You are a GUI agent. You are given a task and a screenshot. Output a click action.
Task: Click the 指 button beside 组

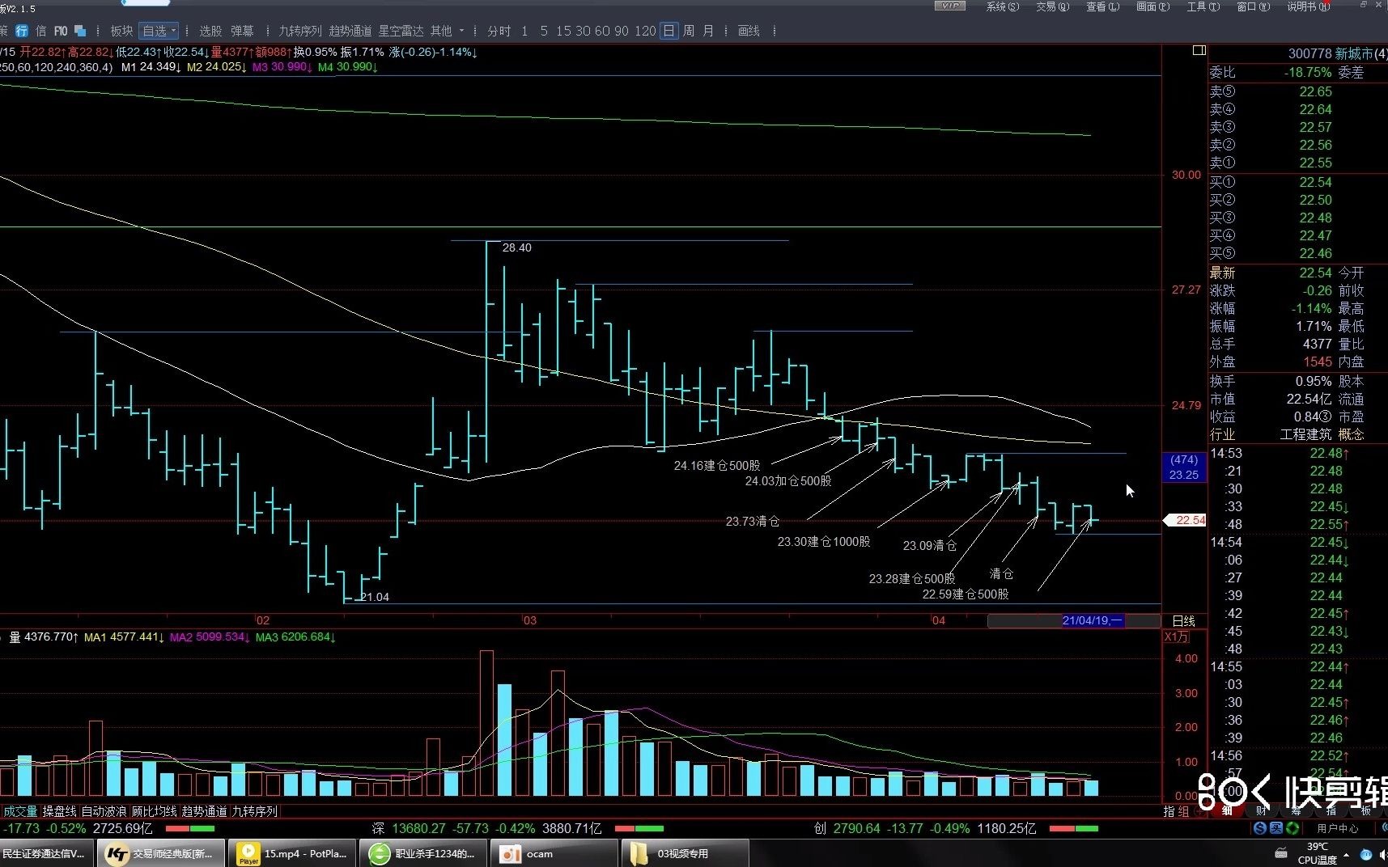coord(1169,811)
